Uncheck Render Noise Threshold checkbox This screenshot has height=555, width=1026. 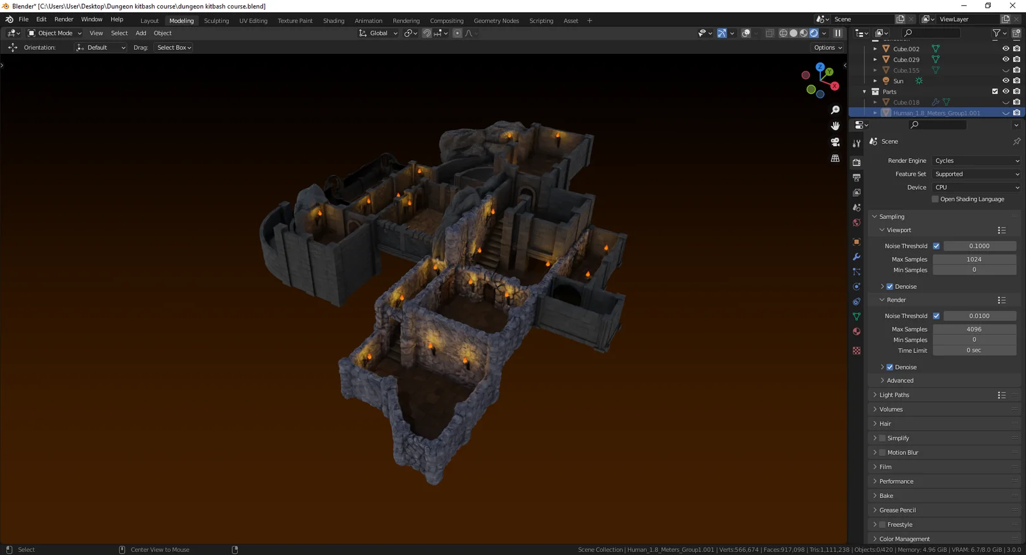pos(936,316)
